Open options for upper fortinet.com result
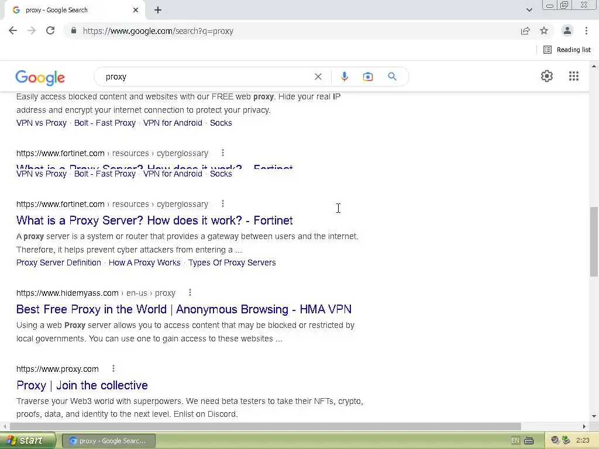This screenshot has width=599, height=449. tap(223, 153)
